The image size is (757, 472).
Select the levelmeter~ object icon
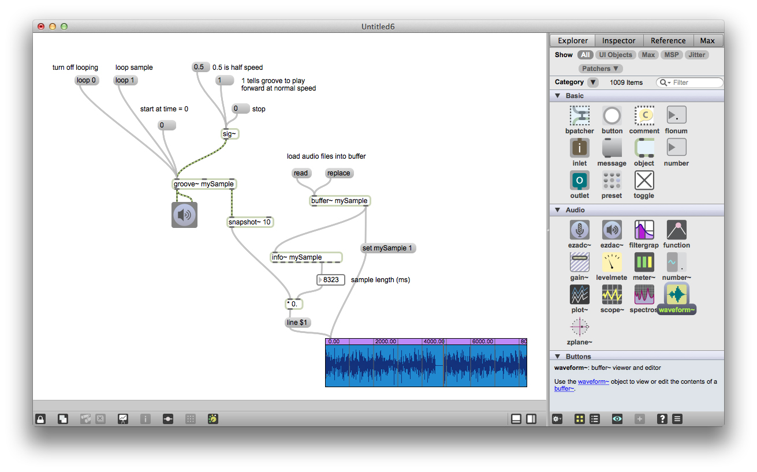pos(612,263)
